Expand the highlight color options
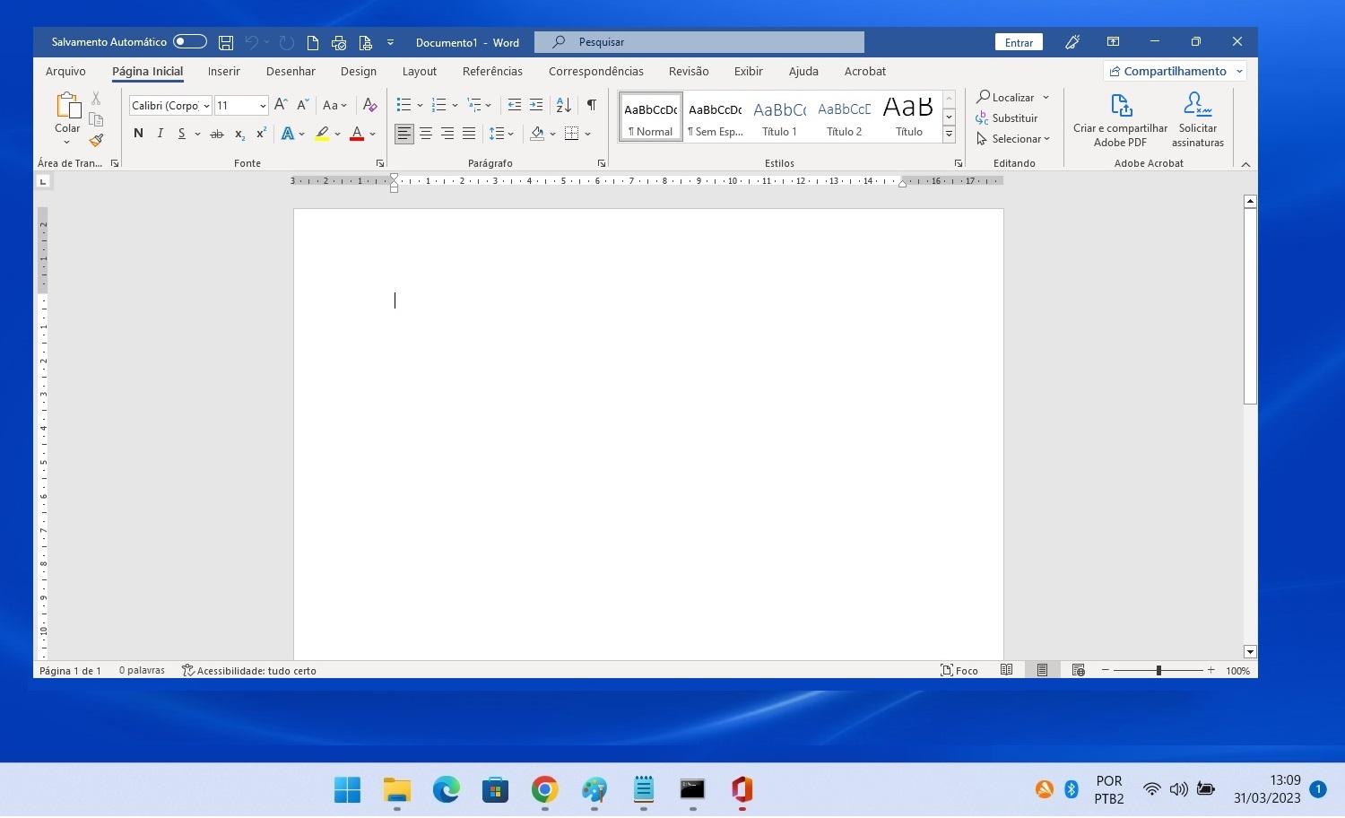This screenshot has height=818, width=1345. 338,134
